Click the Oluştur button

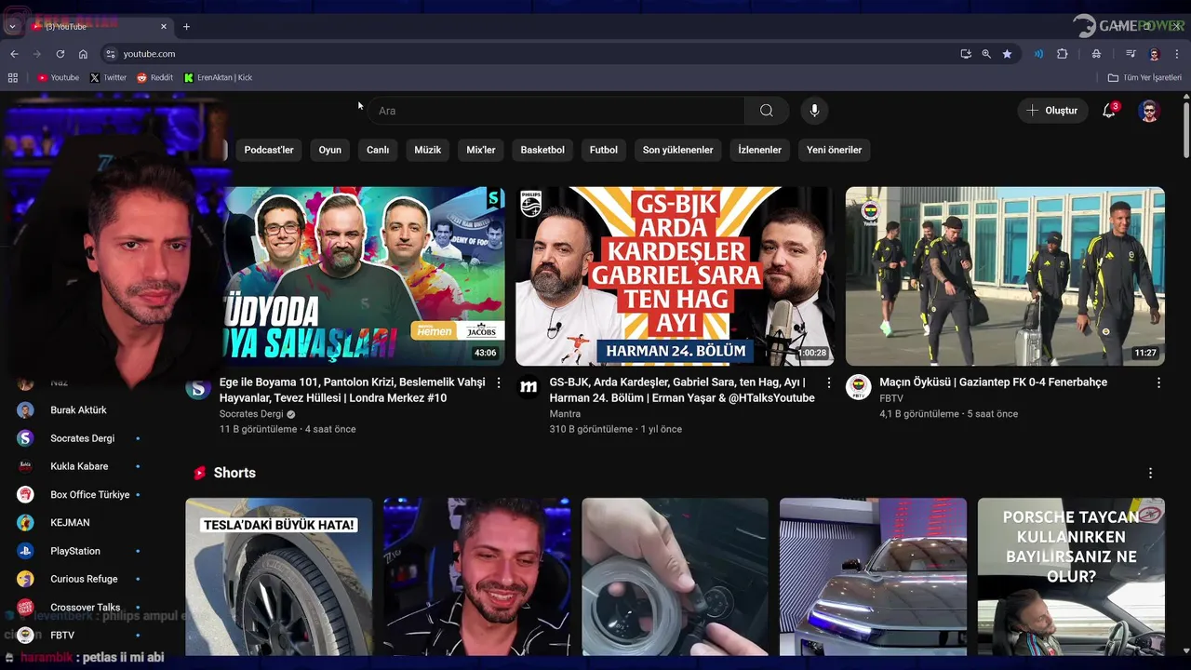click(x=1052, y=111)
